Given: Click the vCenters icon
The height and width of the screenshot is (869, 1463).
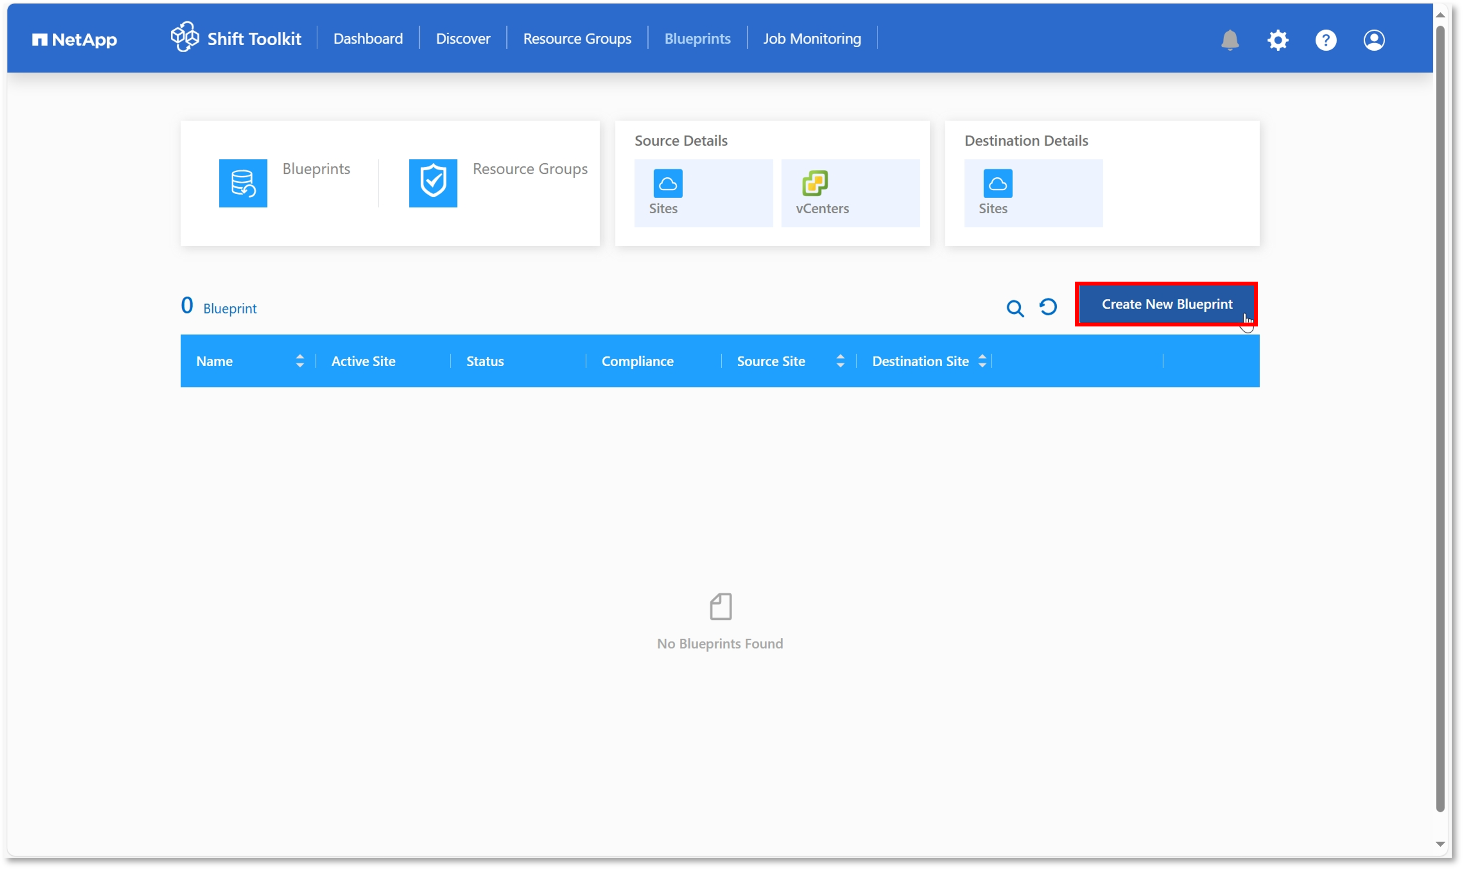Looking at the screenshot, I should [815, 183].
